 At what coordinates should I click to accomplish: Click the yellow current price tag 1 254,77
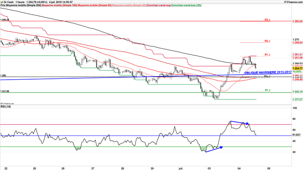[297, 69]
